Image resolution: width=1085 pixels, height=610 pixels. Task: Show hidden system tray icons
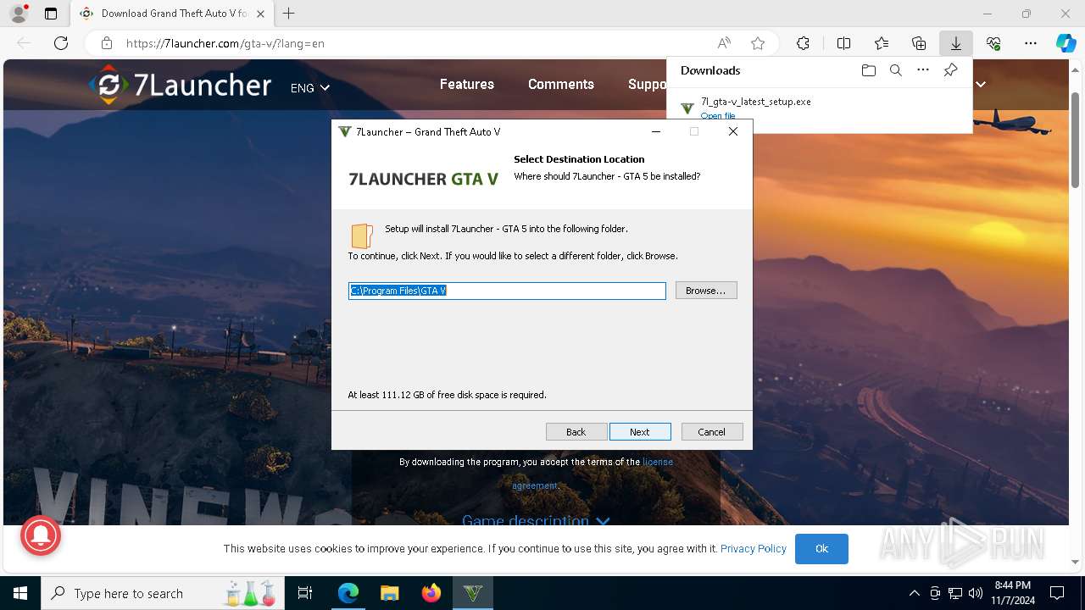coord(914,593)
